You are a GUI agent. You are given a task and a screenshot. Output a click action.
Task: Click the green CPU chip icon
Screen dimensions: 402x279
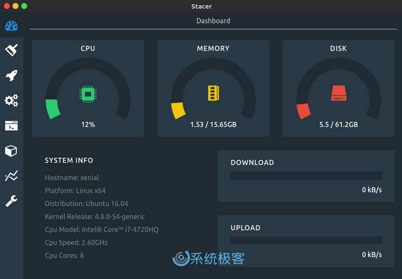[x=88, y=94]
